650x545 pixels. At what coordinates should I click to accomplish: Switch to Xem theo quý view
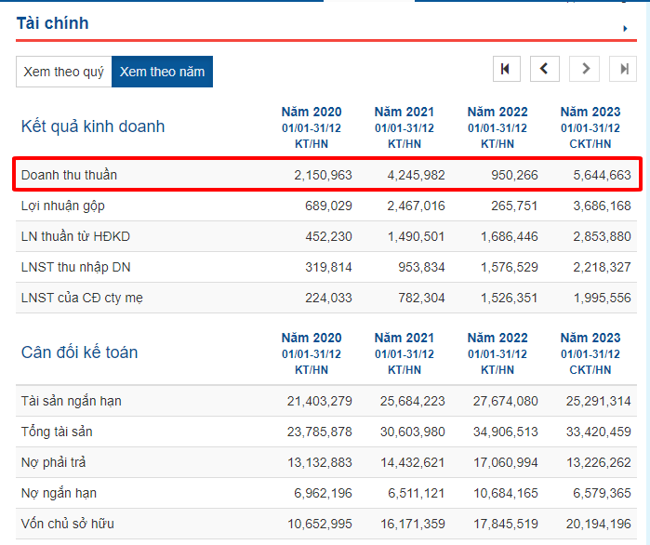pos(63,72)
